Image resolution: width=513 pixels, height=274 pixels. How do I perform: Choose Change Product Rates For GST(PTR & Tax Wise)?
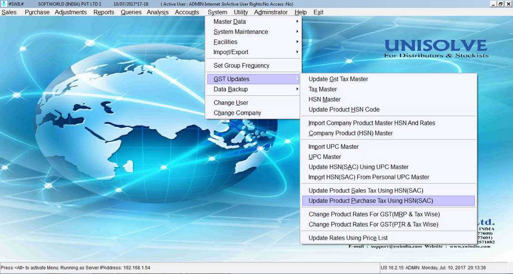tap(389, 224)
